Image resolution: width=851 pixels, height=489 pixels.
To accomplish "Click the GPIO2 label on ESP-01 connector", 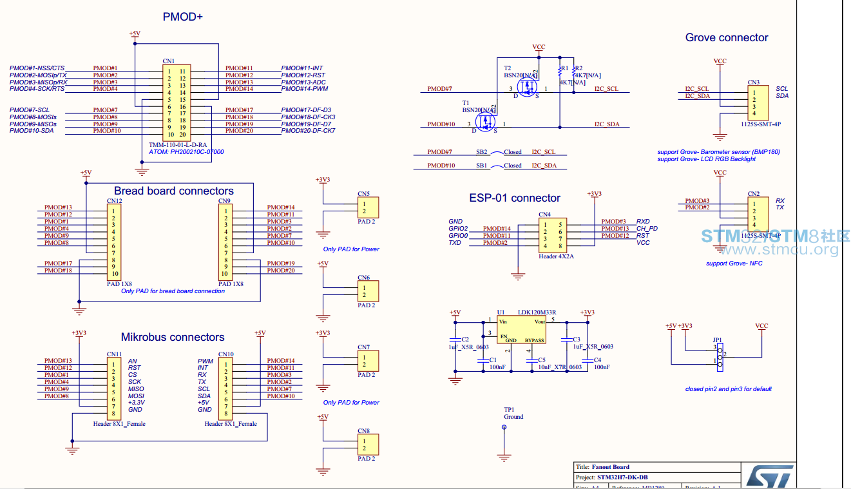I will click(x=458, y=229).
